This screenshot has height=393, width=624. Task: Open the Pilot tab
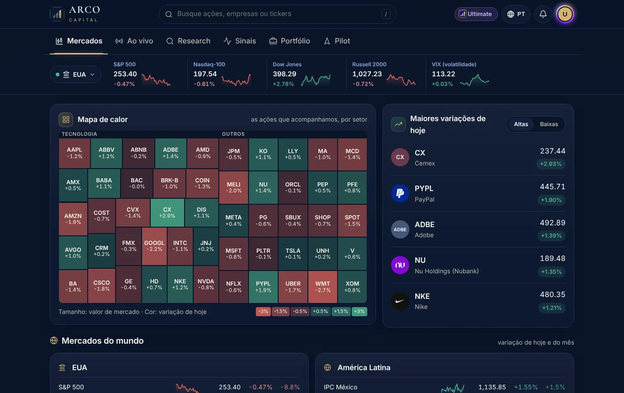(x=337, y=41)
